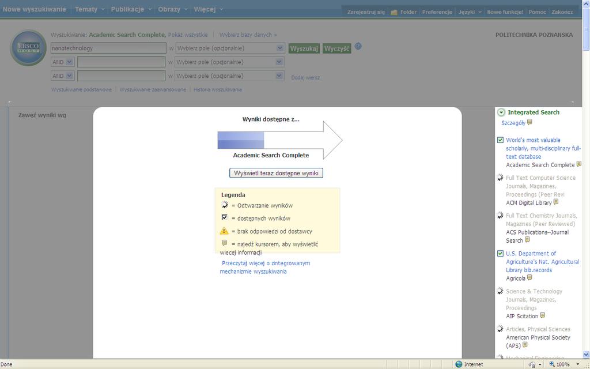Click the Folder icon in top bar
Screen dimensions: 590x369
coord(394,13)
